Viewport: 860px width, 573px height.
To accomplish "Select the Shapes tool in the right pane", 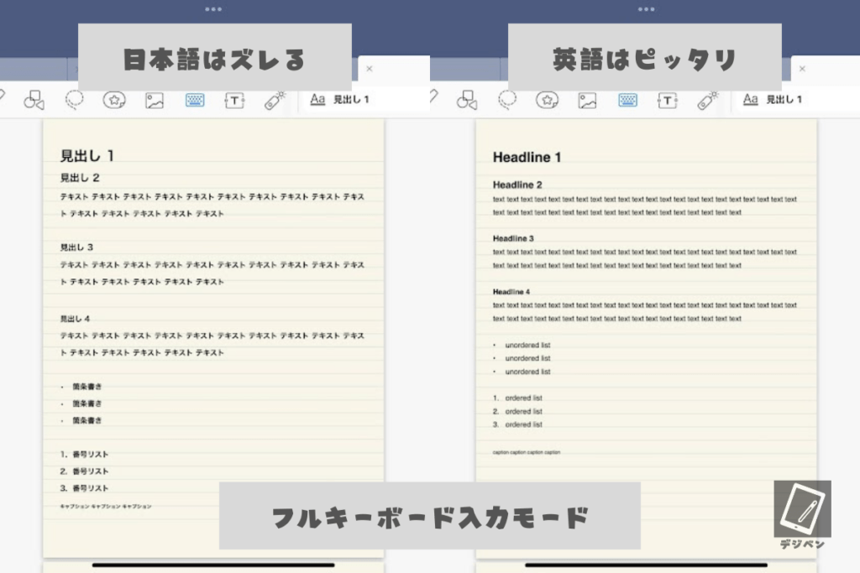I will 466,101.
